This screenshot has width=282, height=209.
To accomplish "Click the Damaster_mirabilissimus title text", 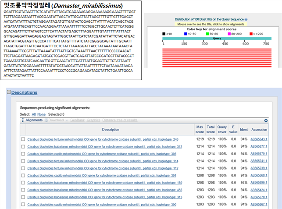I will pos(87,6).
